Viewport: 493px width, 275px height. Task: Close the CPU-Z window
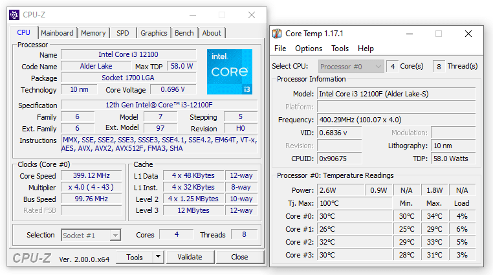click(252, 15)
